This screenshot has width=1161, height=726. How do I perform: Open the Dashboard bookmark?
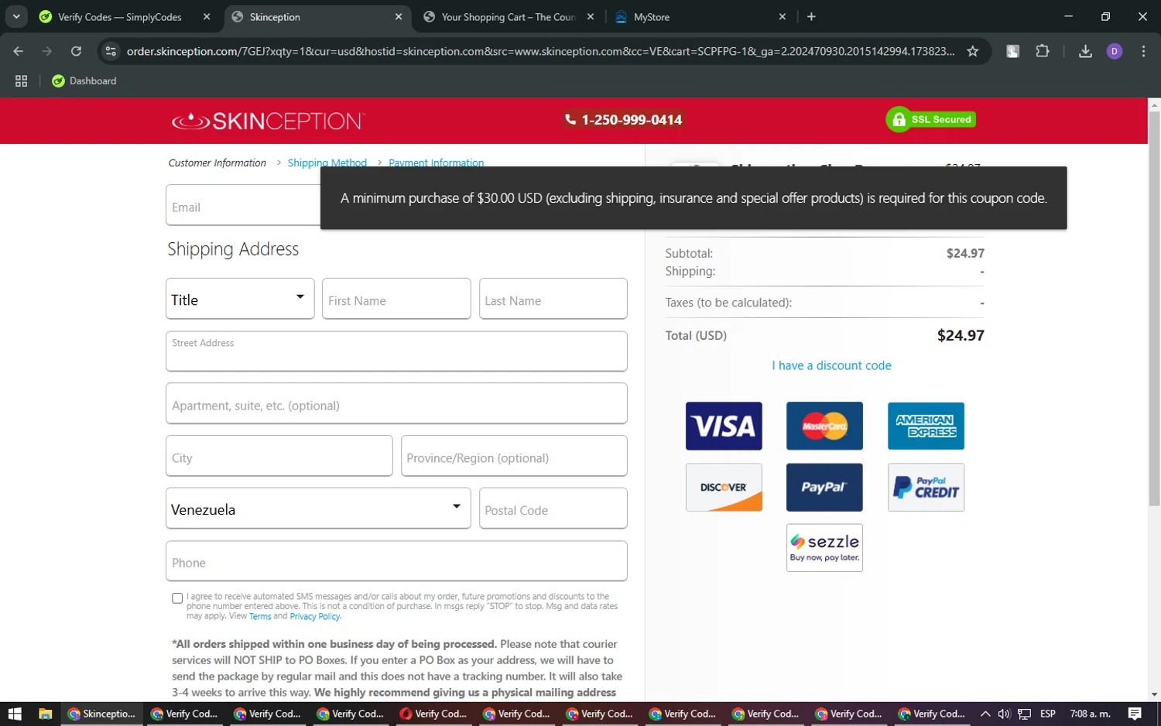pyautogui.click(x=84, y=80)
